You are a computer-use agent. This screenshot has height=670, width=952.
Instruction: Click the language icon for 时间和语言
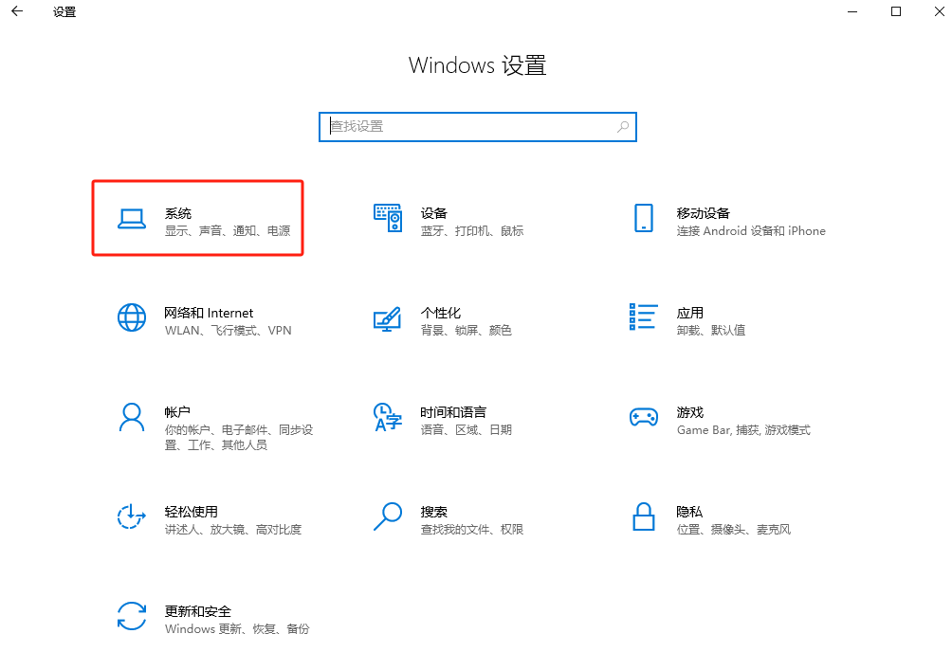click(388, 417)
